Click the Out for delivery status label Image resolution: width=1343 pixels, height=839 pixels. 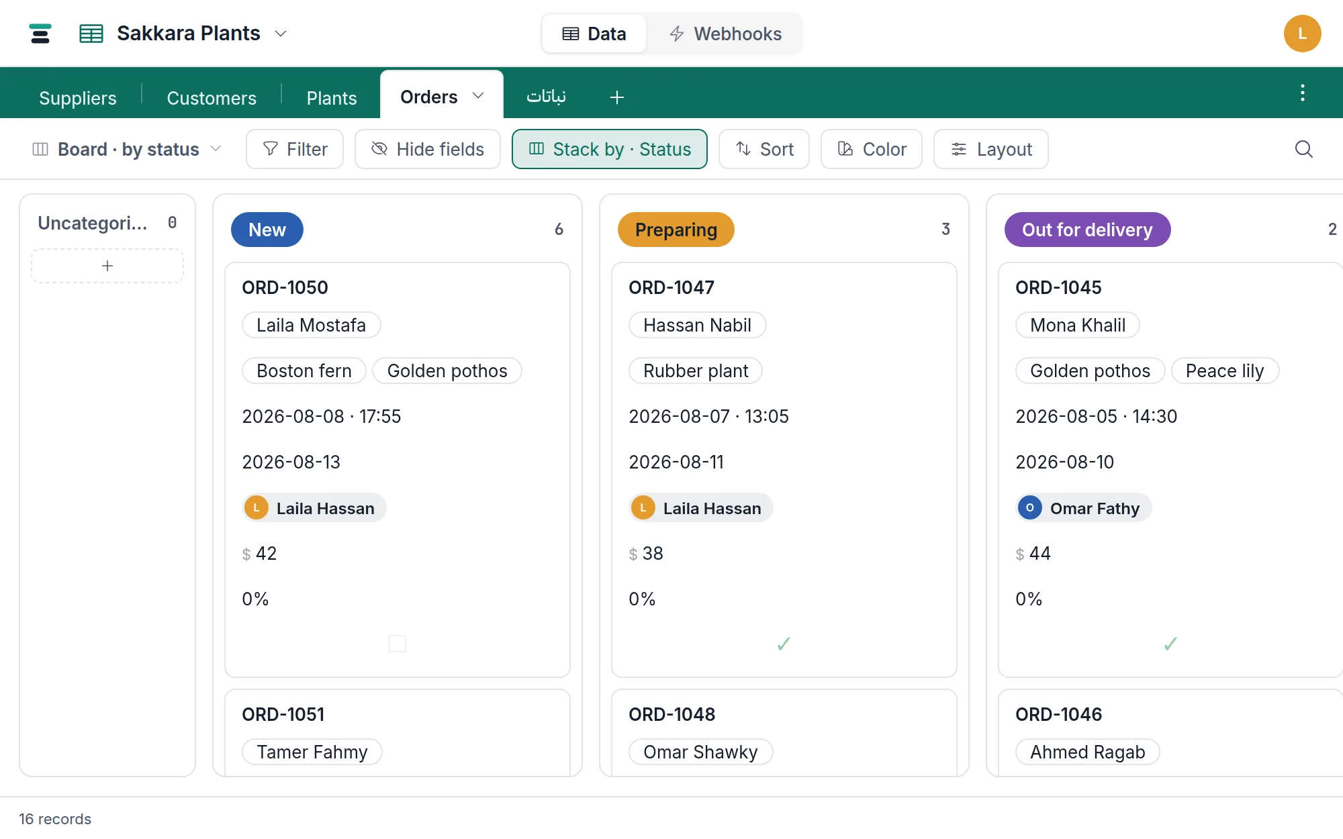[1087, 230]
